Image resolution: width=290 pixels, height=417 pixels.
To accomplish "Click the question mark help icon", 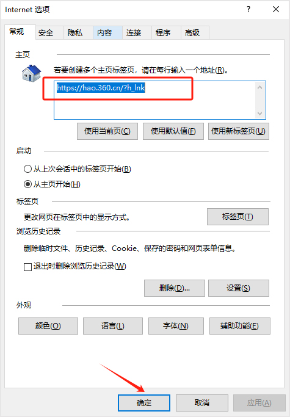I will 248,10.
